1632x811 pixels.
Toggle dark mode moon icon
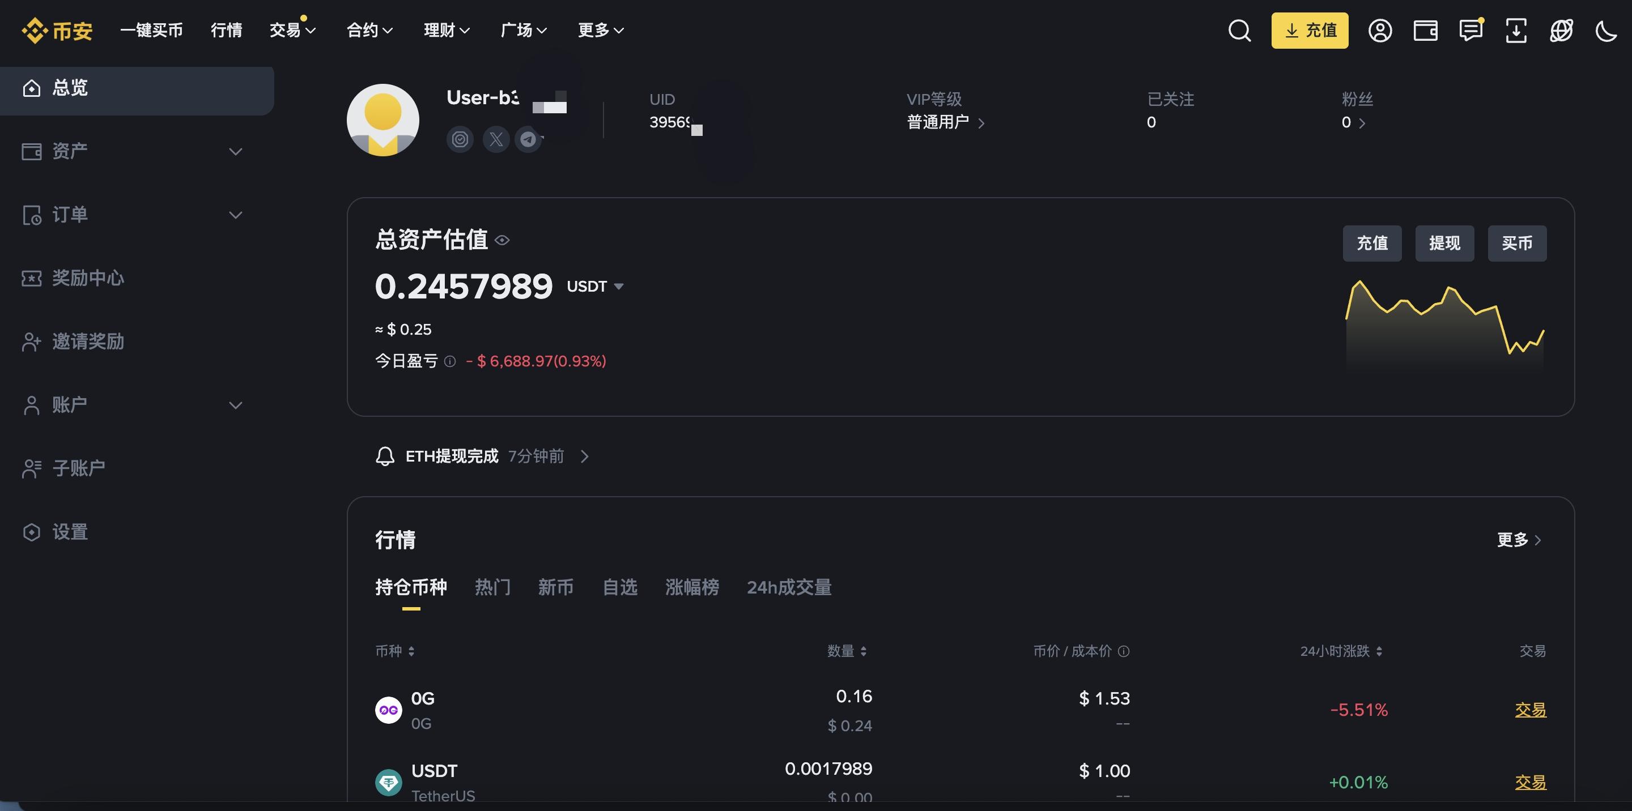click(x=1606, y=31)
